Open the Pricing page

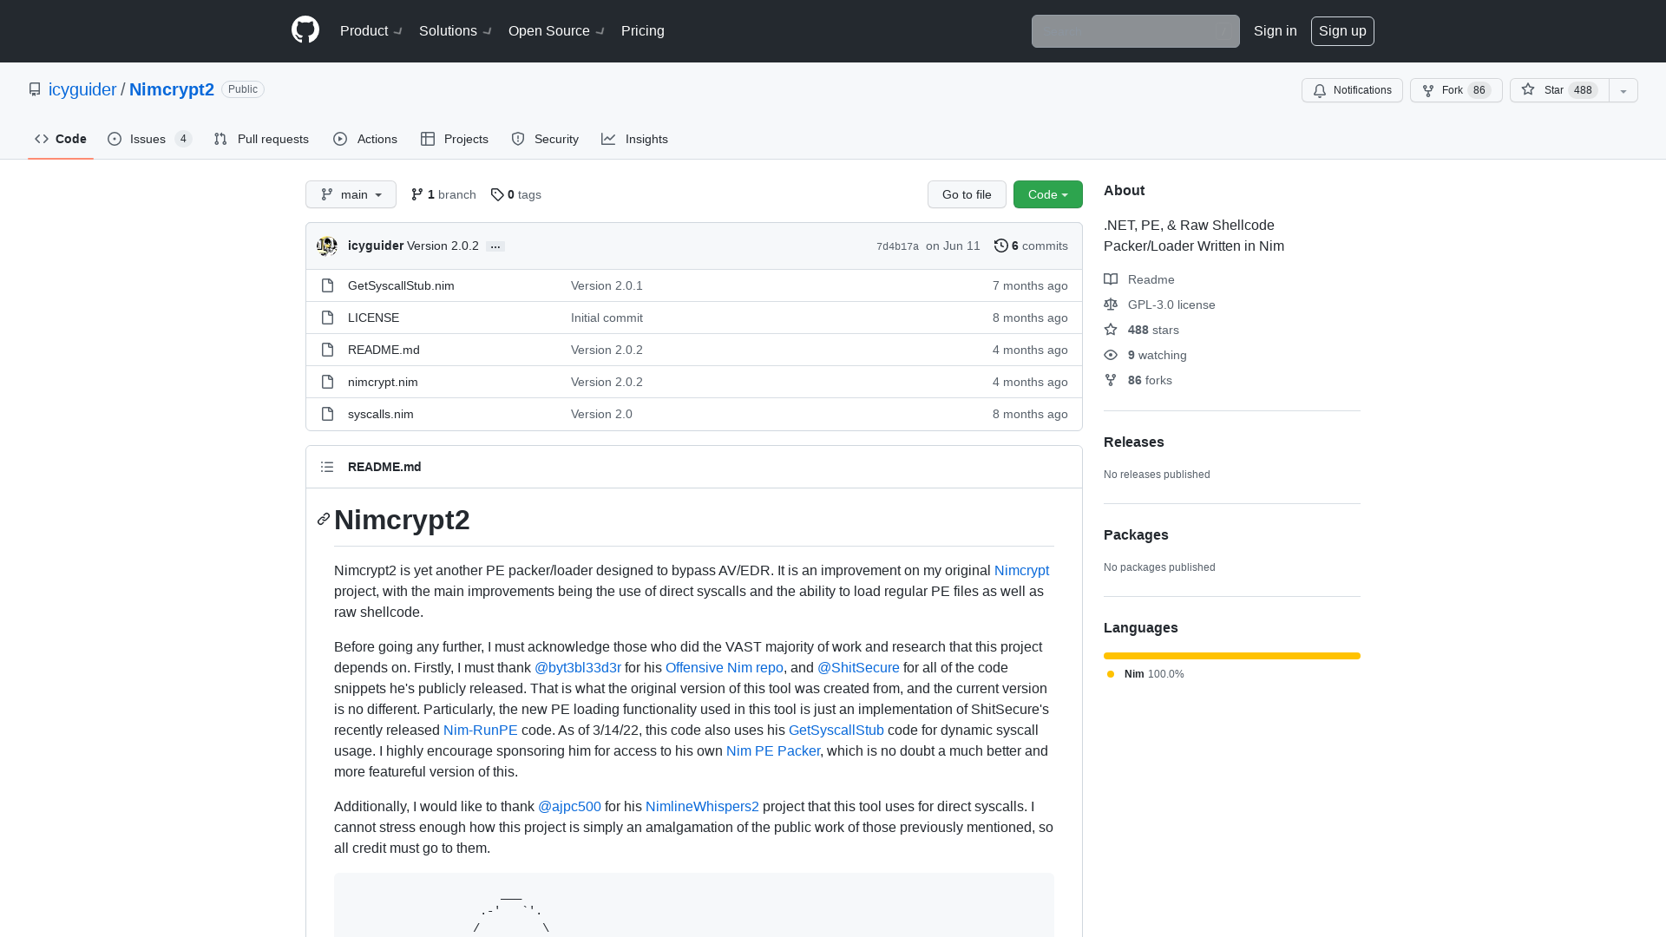(x=643, y=31)
